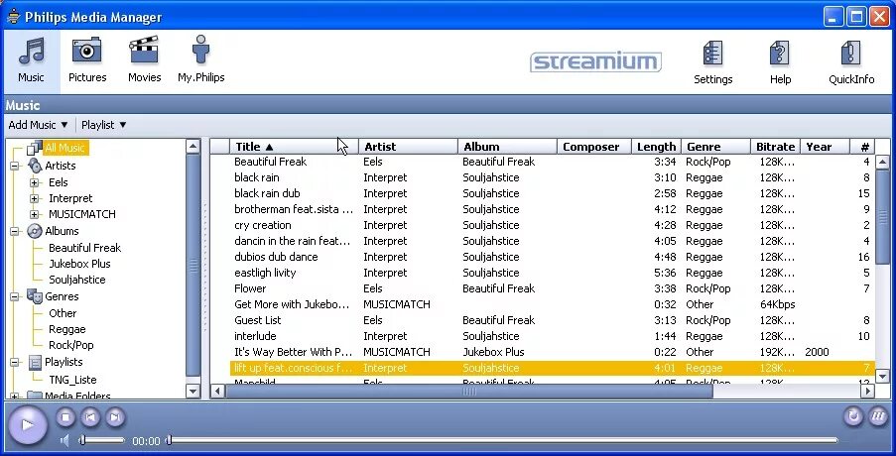Click the tree panel scroll-up arrow
Image resolution: width=896 pixels, height=456 pixels.
(x=193, y=146)
